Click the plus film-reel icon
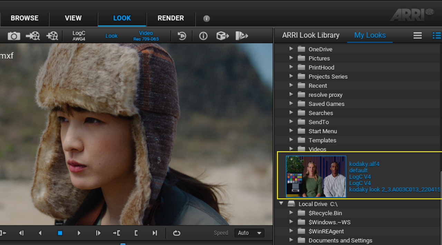Screen dimensions: 442x245 coord(52,35)
